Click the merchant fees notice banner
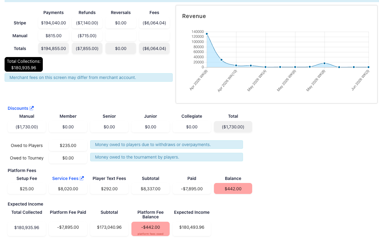This screenshot has height=240, width=379. click(x=89, y=77)
